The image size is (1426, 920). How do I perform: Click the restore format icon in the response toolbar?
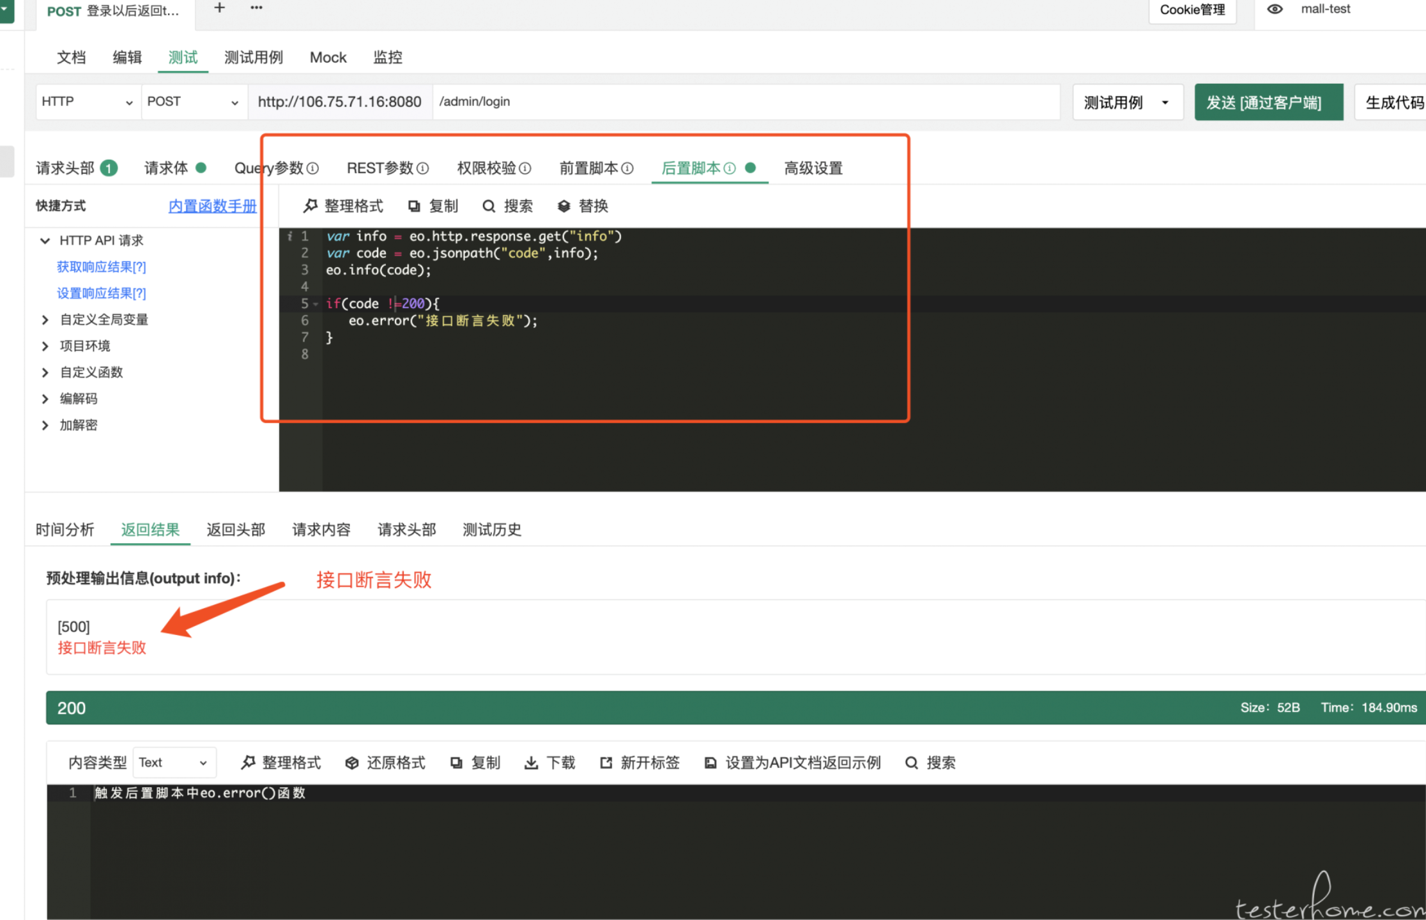[x=351, y=763]
